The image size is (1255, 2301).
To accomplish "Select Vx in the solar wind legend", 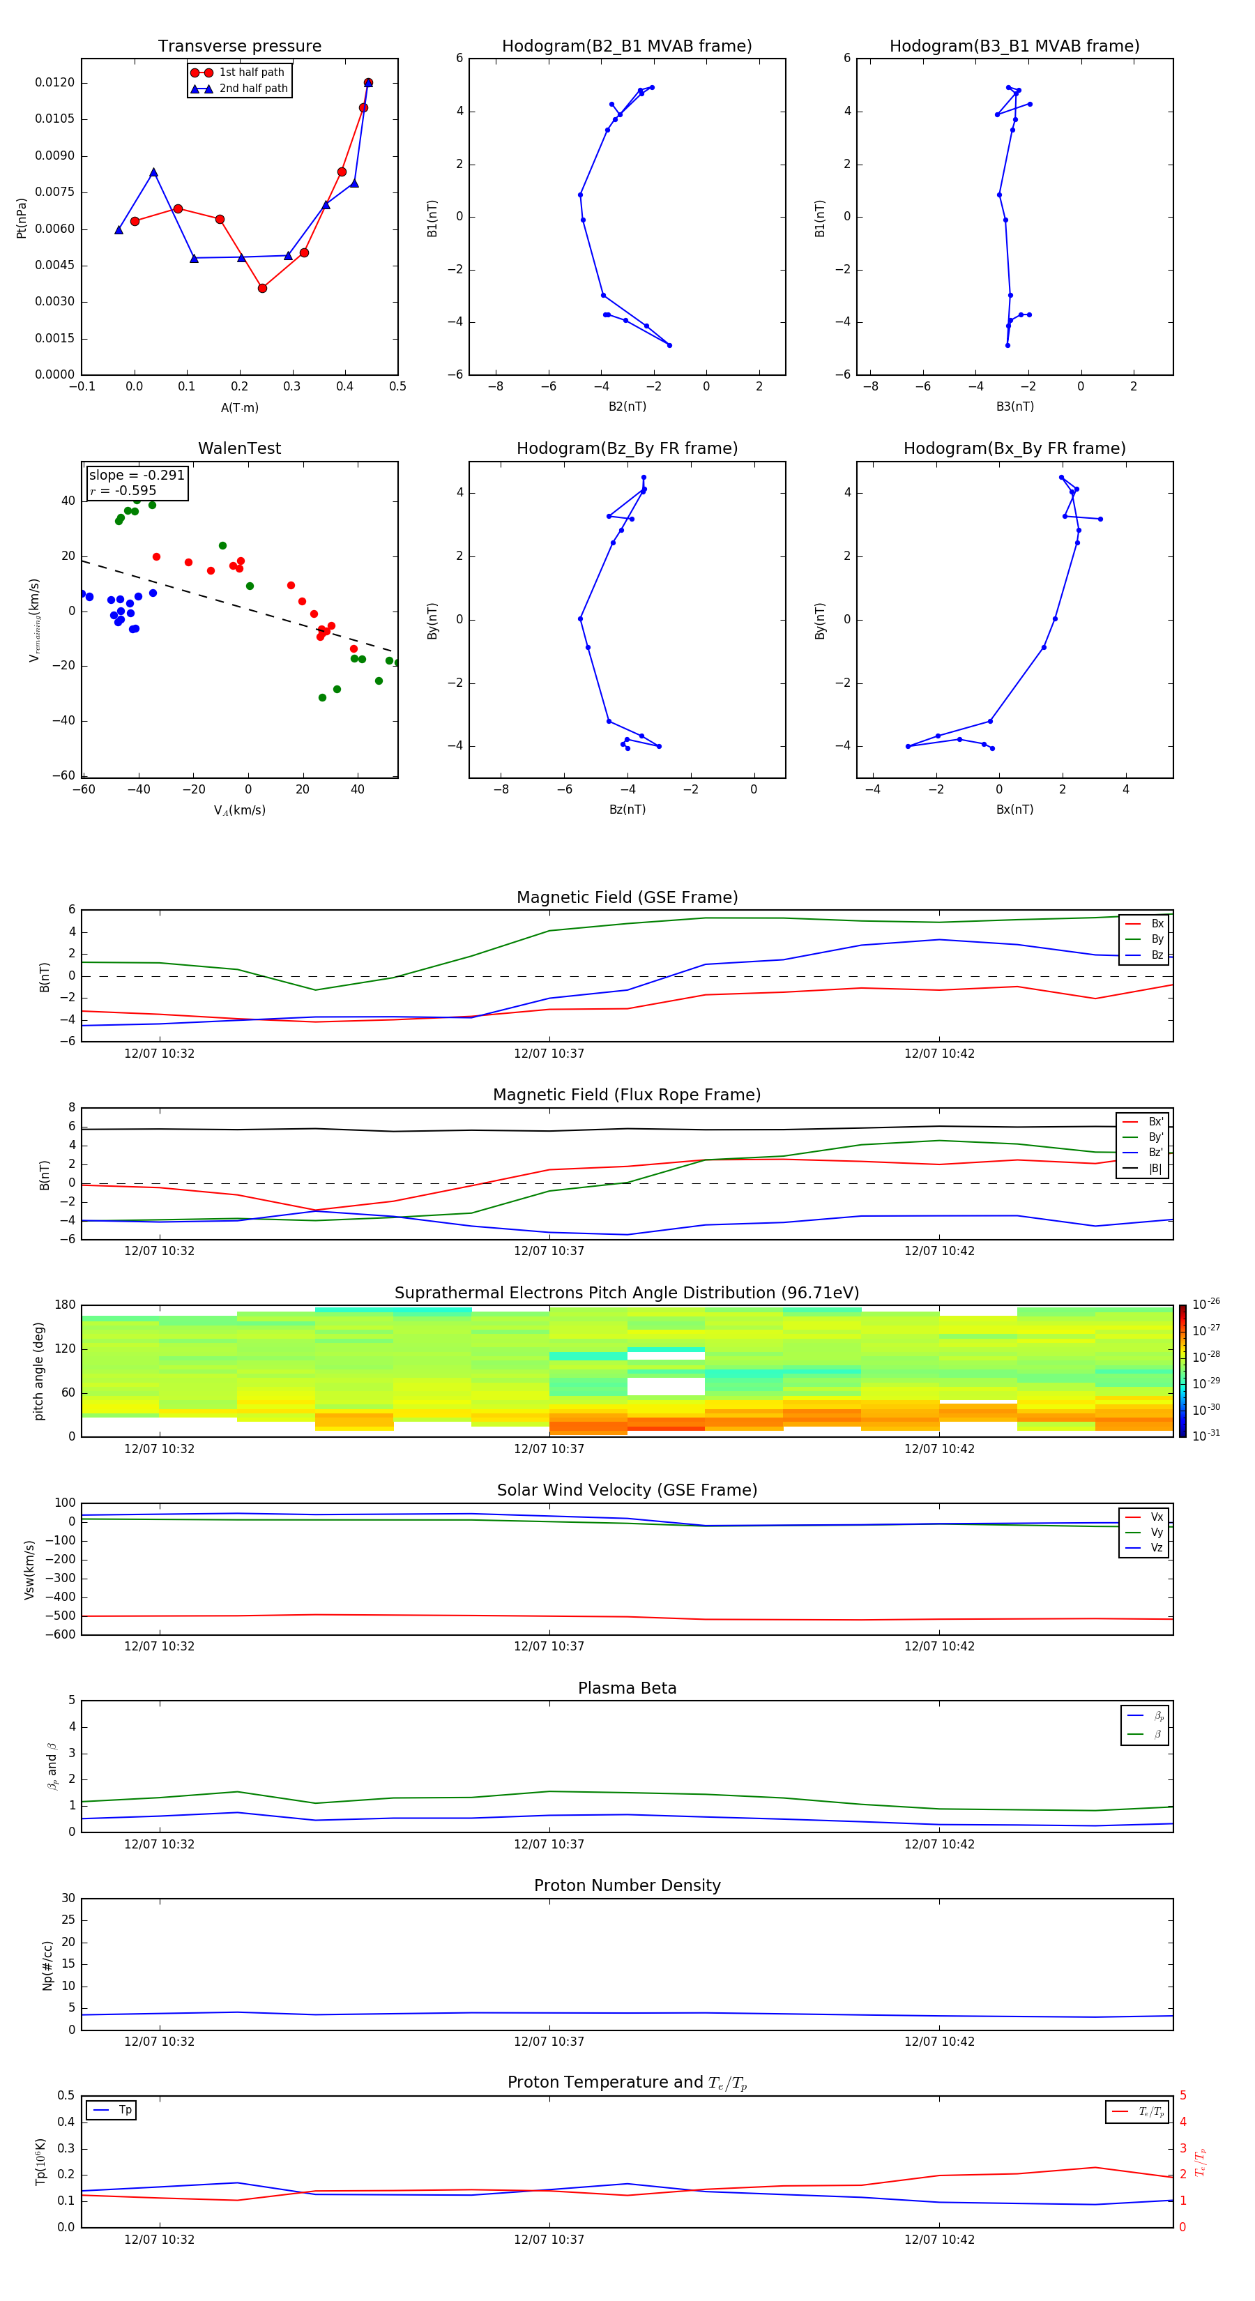I will click(1144, 1517).
